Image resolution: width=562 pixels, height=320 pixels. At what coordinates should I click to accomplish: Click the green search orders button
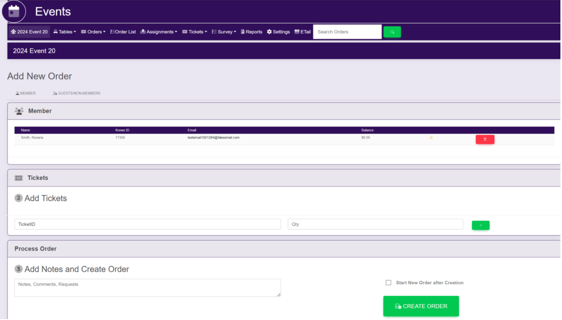click(392, 32)
